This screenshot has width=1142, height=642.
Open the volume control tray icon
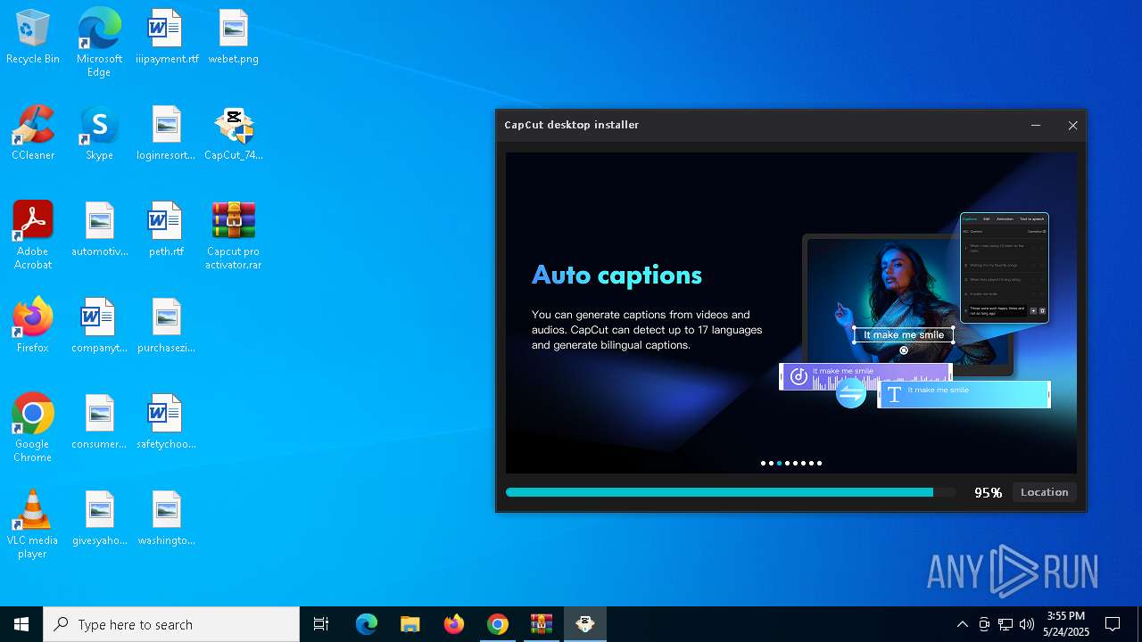point(1027,624)
